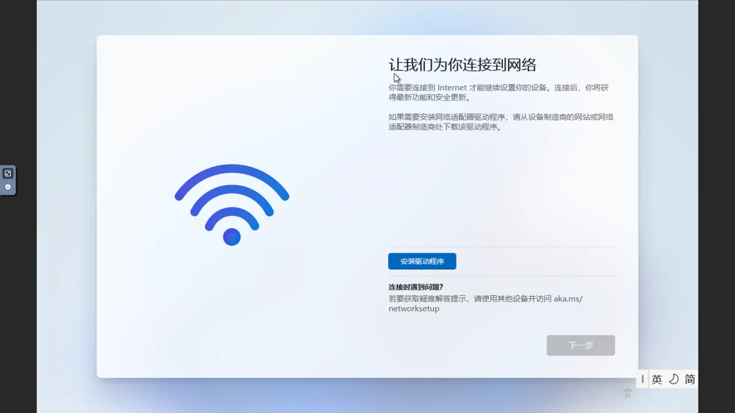Viewport: 735px width, 413px height.
Task: Click the empty network list area above 安装驱动程序
Action: tap(501, 189)
